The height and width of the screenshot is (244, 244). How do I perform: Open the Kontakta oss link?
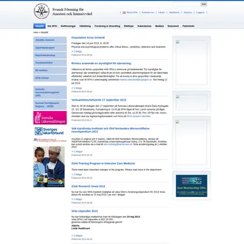[148, 13]
